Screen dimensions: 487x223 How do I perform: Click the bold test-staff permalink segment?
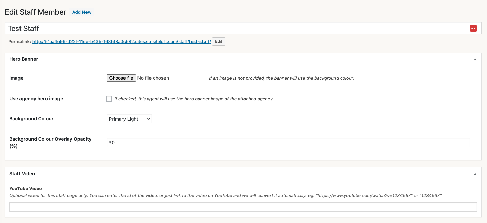(x=199, y=41)
